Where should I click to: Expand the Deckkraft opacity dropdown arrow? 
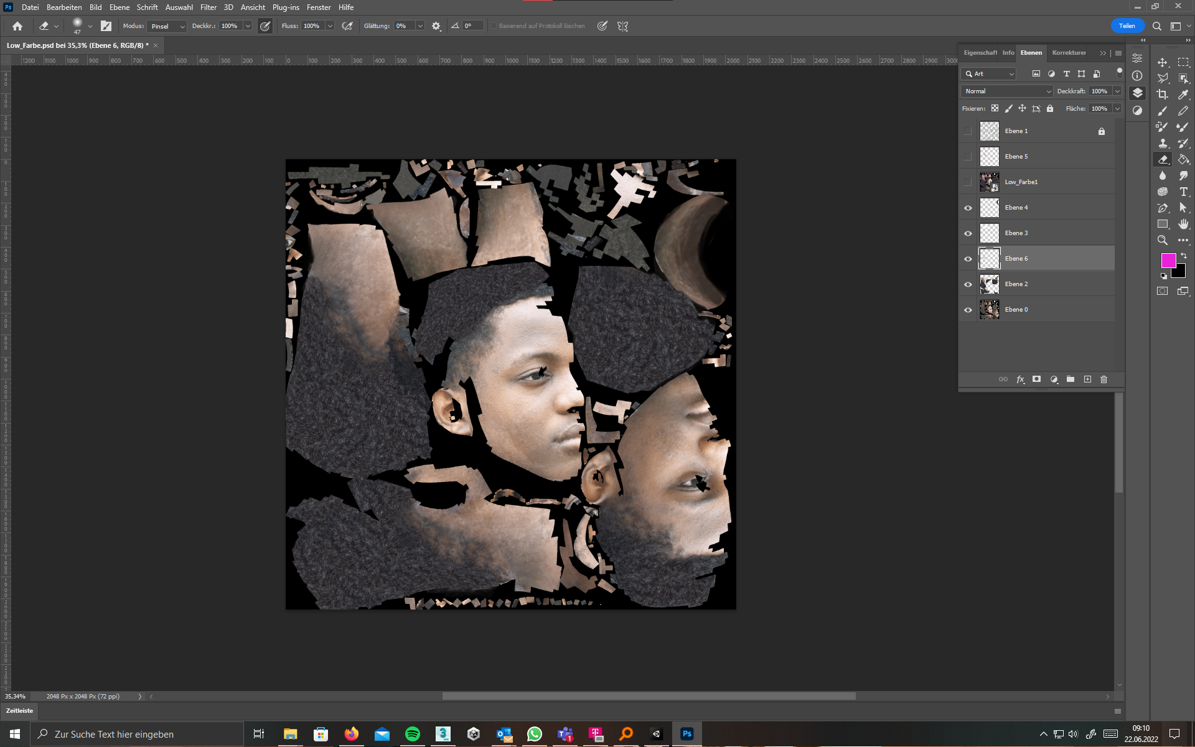1117,91
